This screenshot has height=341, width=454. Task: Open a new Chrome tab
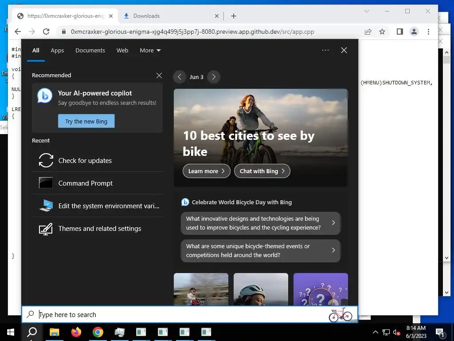pos(234,16)
